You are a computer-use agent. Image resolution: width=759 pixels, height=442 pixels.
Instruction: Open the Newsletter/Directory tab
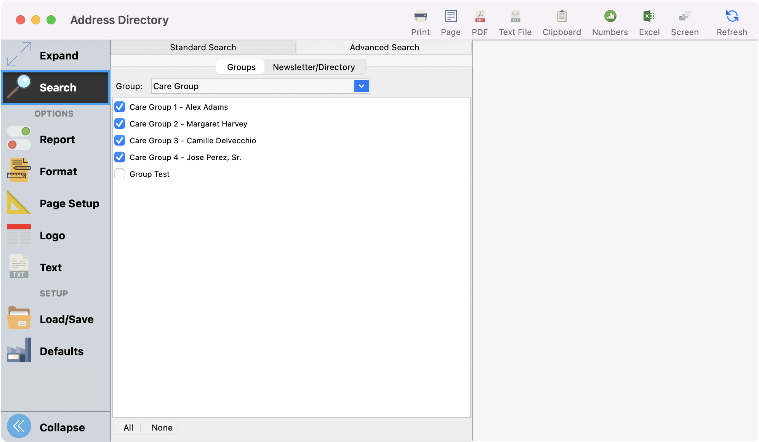(x=313, y=67)
